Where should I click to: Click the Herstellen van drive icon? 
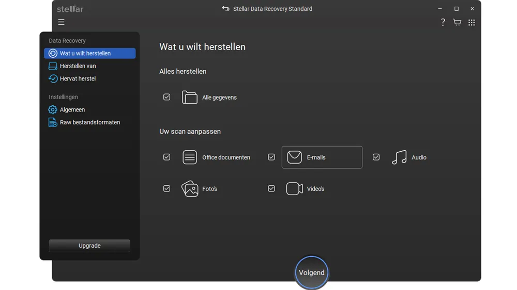pos(53,66)
